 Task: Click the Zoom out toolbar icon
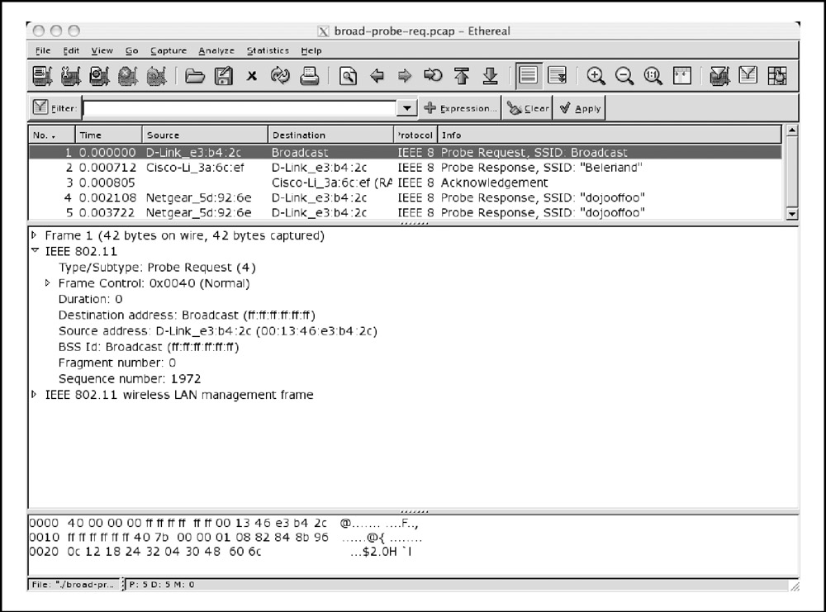[x=624, y=77]
